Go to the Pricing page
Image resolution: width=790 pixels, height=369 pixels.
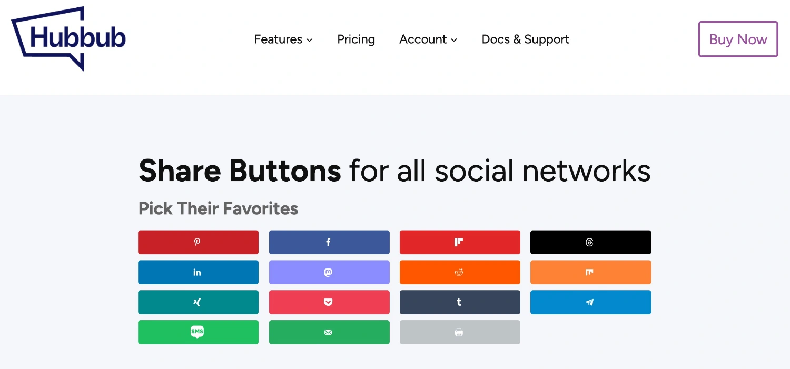[x=356, y=39]
